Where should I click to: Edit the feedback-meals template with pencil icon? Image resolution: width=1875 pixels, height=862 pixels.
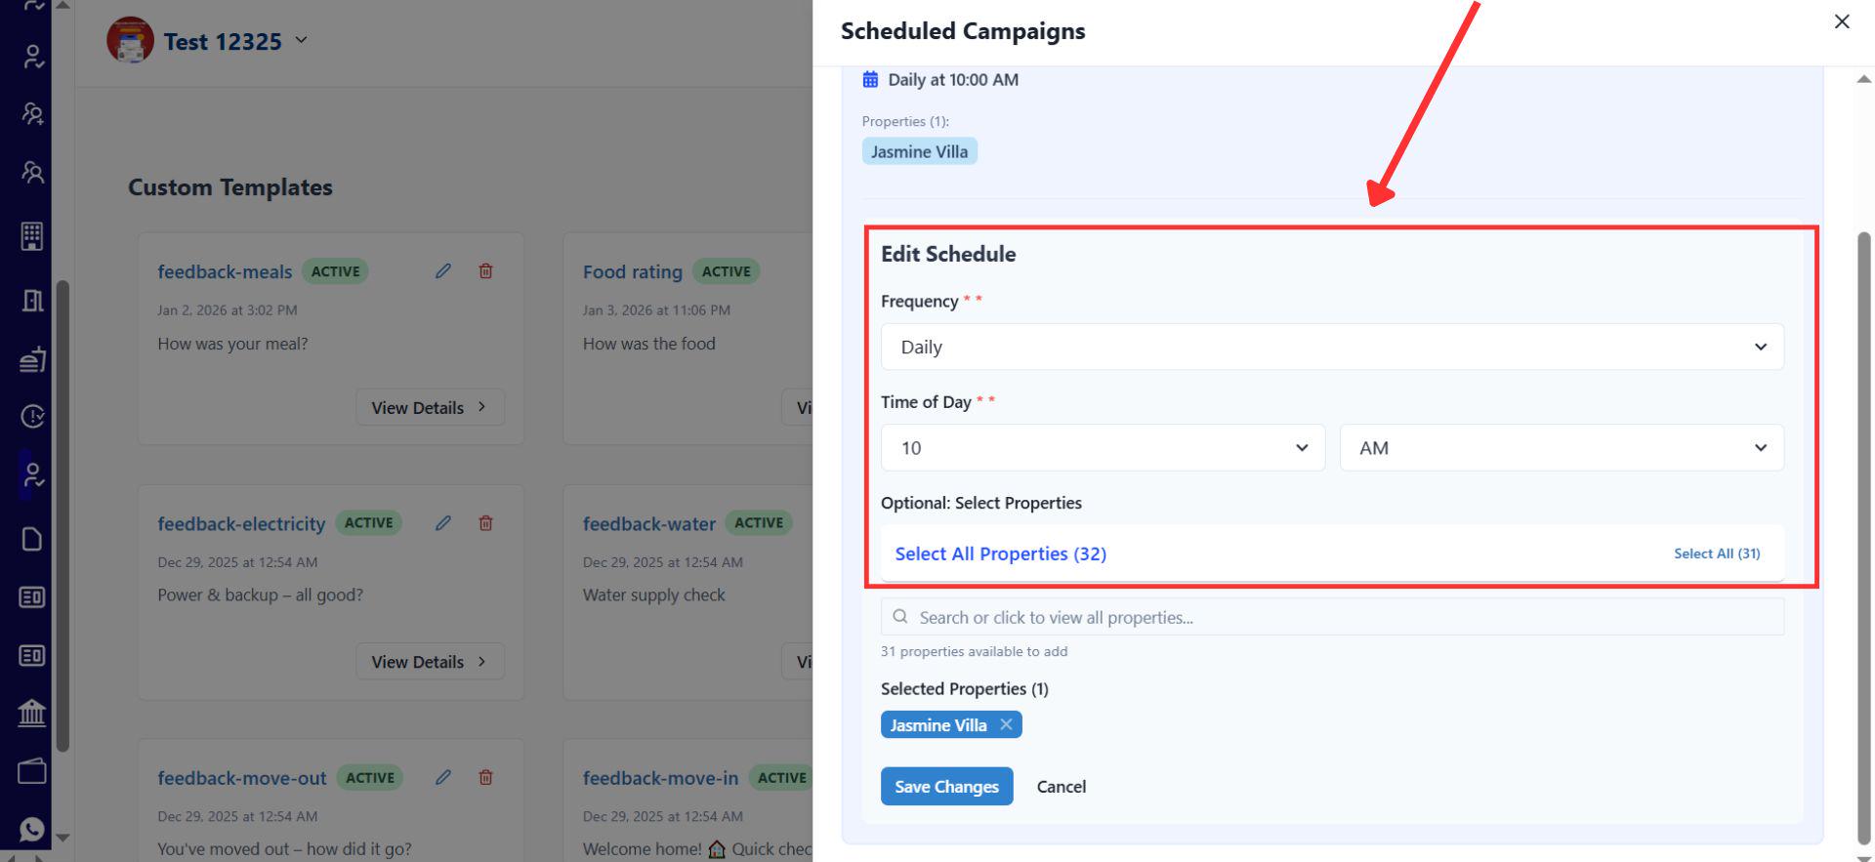[443, 271]
